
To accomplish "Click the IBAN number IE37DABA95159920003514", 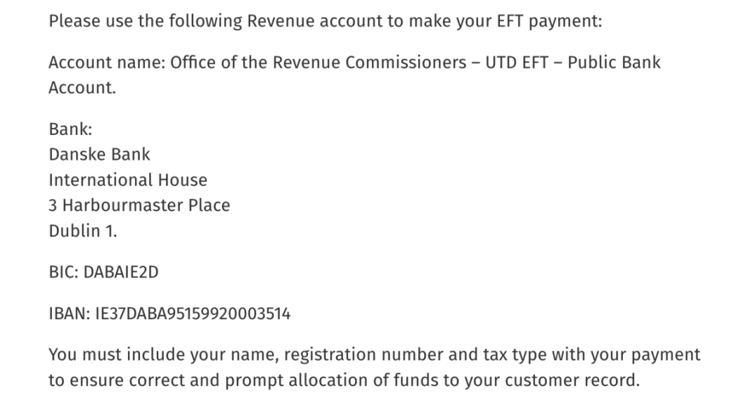I will tap(193, 313).
